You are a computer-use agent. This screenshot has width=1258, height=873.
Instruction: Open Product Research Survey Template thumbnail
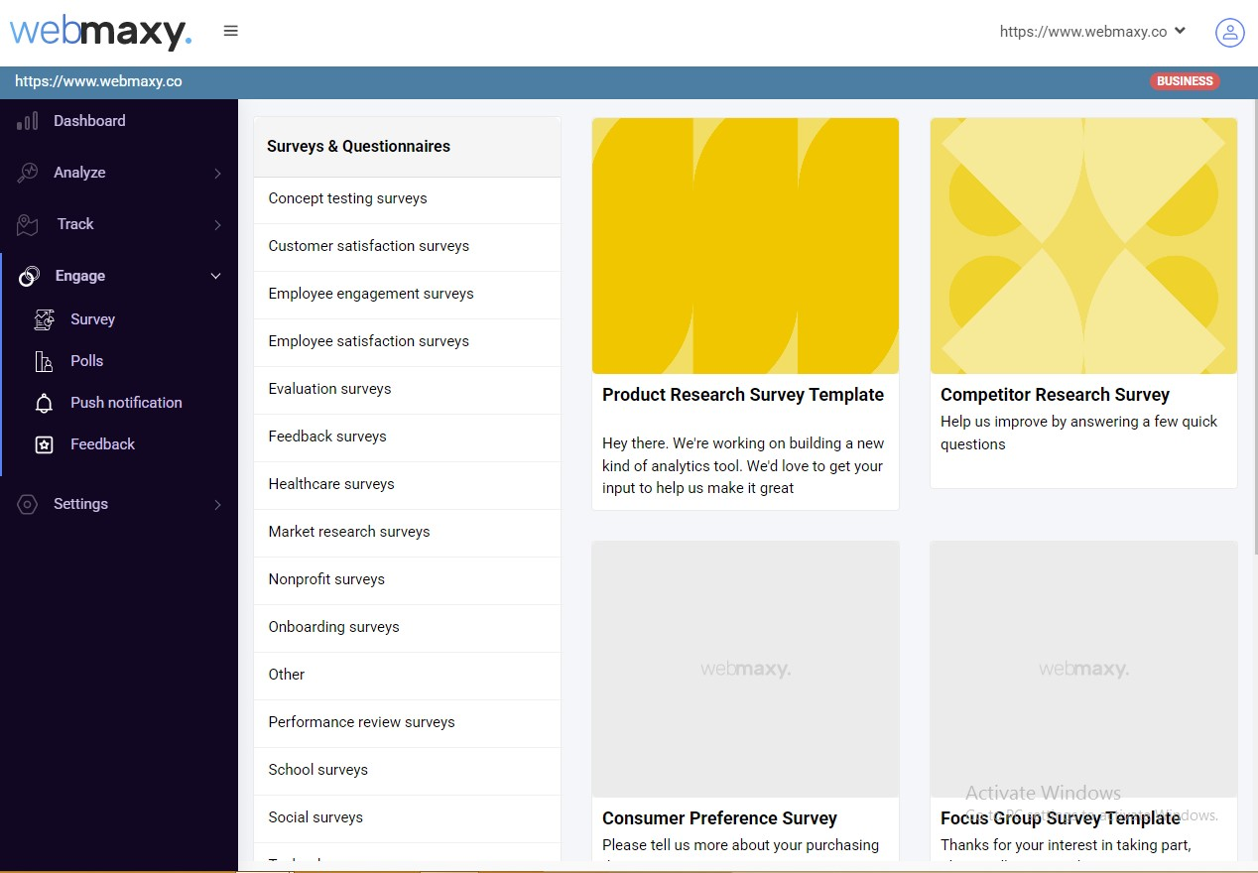pos(745,246)
